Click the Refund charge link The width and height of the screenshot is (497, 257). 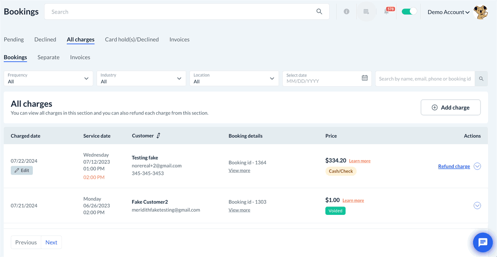click(x=454, y=166)
